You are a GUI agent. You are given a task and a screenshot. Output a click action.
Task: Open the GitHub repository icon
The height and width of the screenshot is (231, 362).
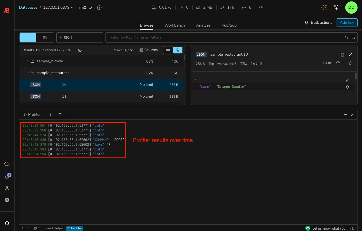point(7,223)
